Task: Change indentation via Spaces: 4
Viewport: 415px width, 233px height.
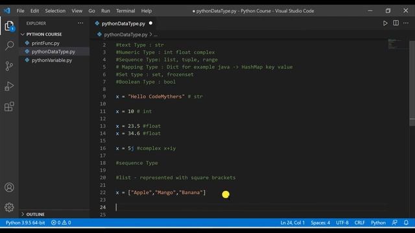Action: [x=320, y=223]
